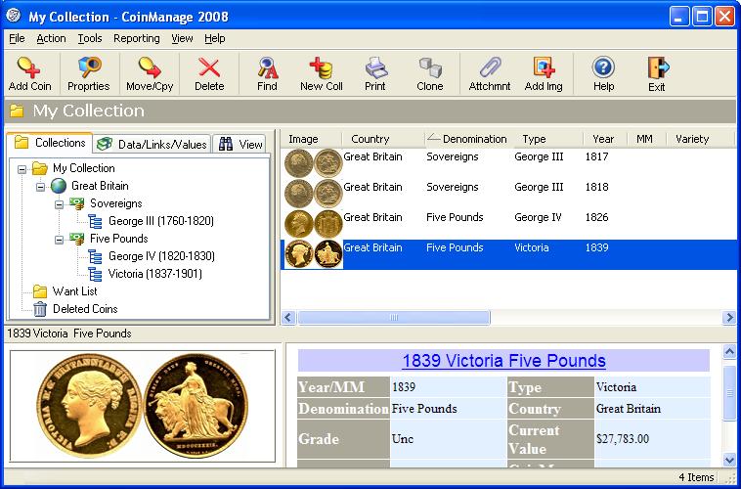Screen dimensions: 741x489
Task: Switch to the View tab with binoculars
Action: [240, 144]
